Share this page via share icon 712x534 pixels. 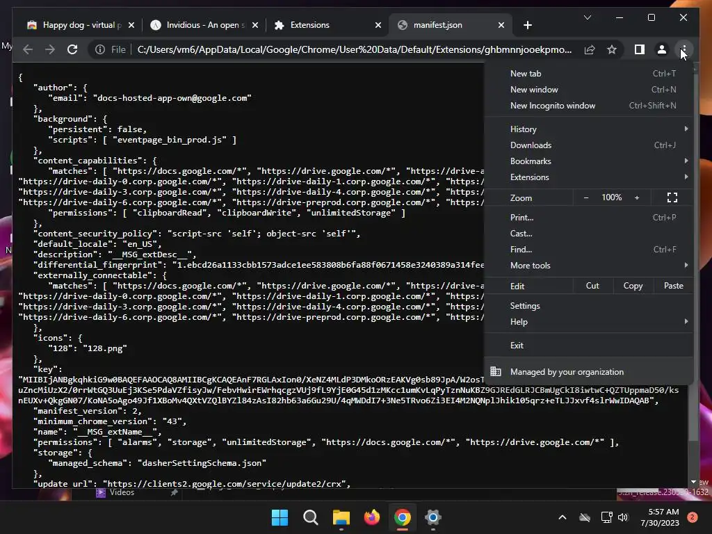(590, 49)
